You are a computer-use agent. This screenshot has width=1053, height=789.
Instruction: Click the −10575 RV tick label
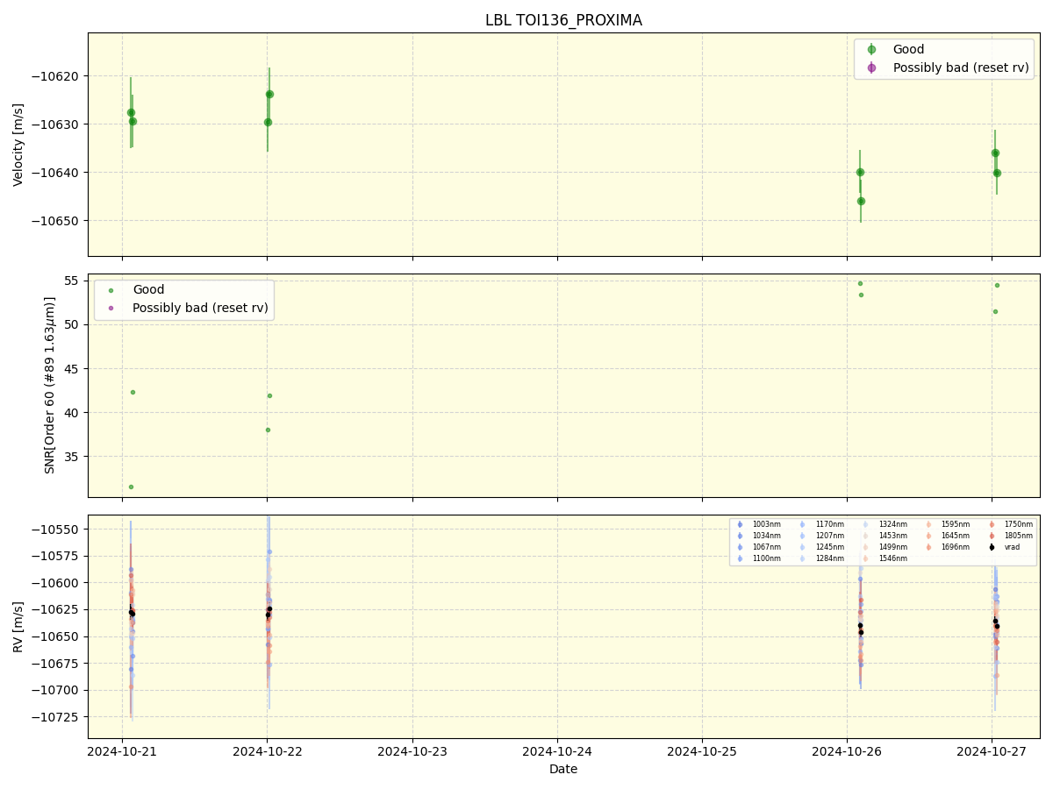(54, 557)
